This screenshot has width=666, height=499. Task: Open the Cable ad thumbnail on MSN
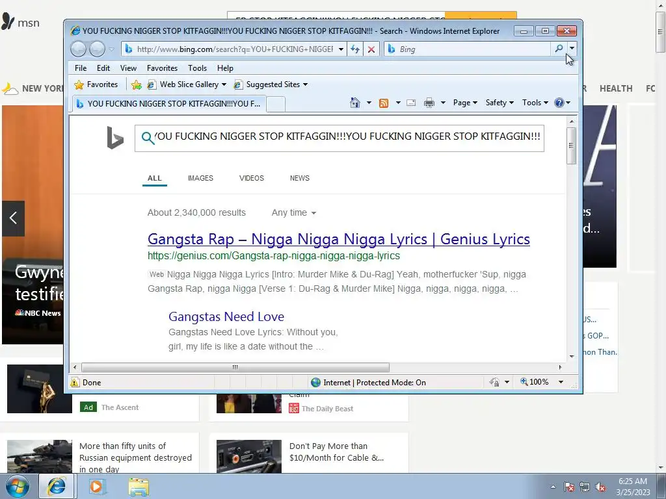tap(249, 456)
